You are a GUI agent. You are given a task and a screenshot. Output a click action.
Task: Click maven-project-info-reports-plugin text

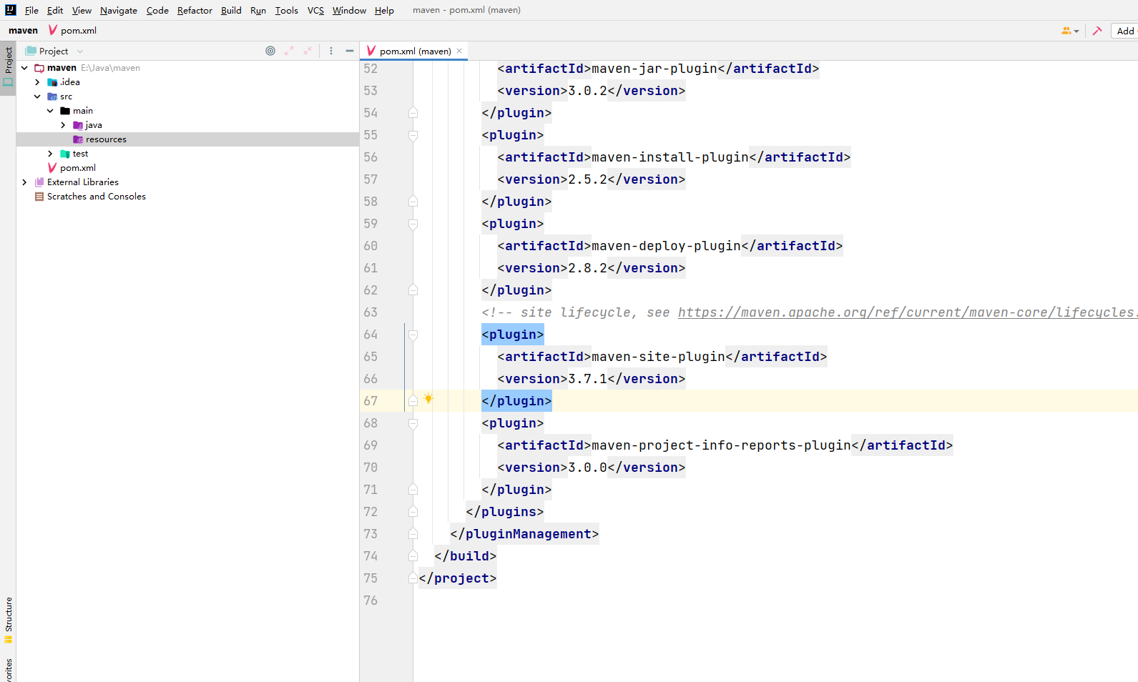(x=721, y=445)
